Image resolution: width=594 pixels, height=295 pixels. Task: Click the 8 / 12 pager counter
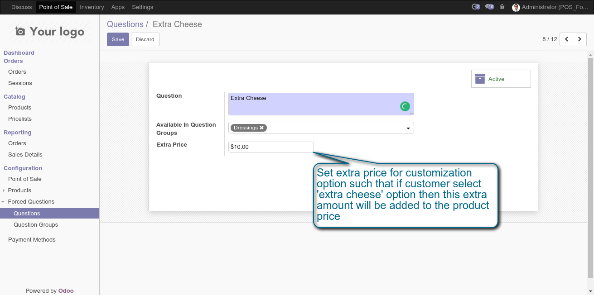(550, 39)
